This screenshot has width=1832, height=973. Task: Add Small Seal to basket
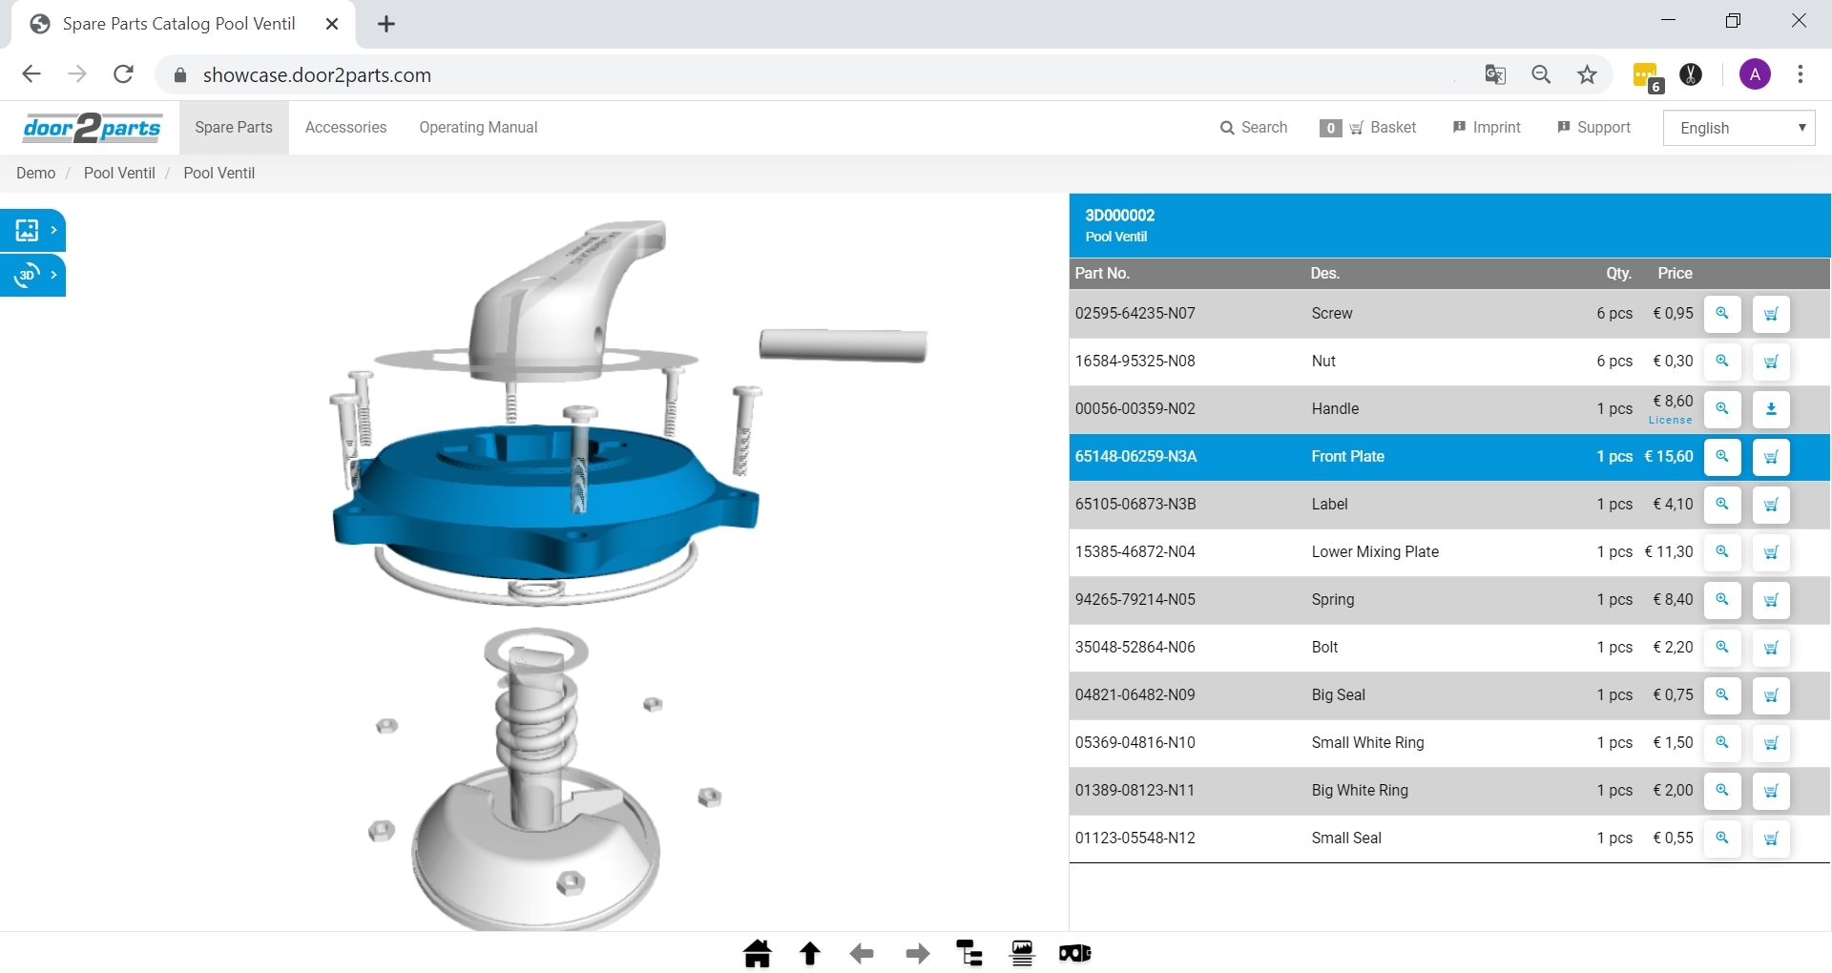click(x=1771, y=838)
